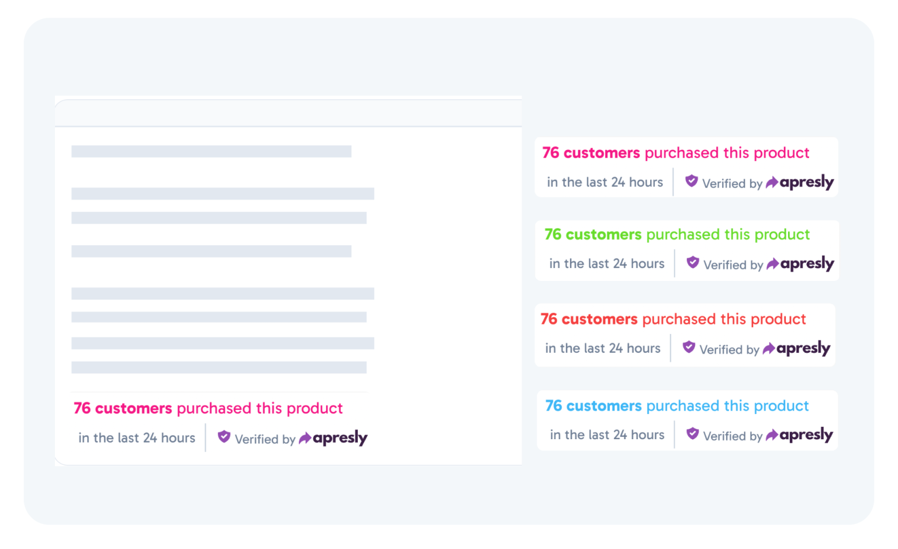Click 'Verified by' in the green widget card
This screenshot has height=549, width=898.
coord(733,265)
